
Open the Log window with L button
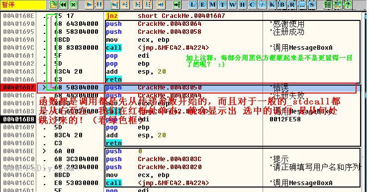(192, 4)
